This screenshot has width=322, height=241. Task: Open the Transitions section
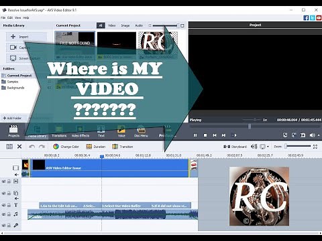tap(59, 131)
